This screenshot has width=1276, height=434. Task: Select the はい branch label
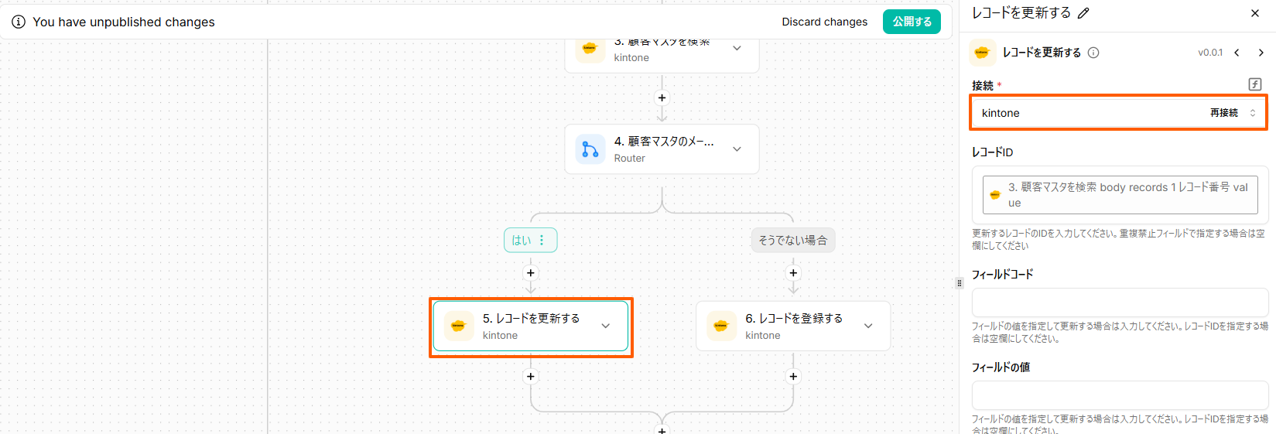(522, 241)
